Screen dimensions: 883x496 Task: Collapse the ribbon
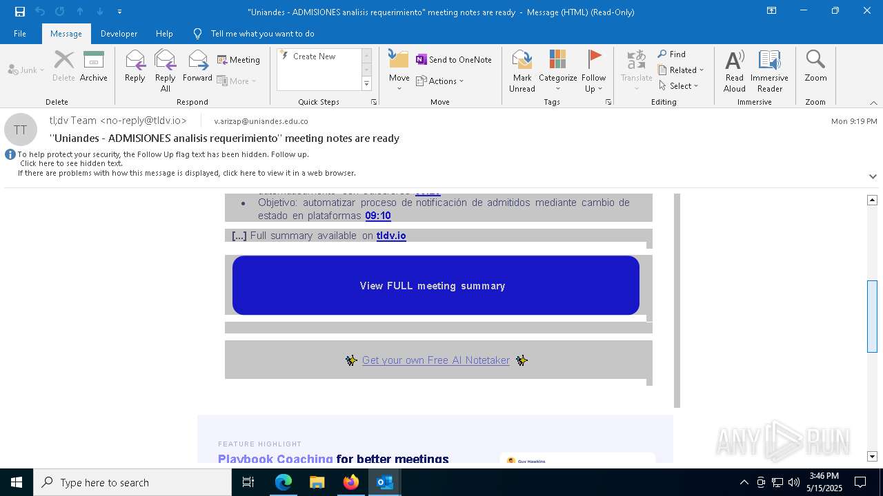coord(873,103)
